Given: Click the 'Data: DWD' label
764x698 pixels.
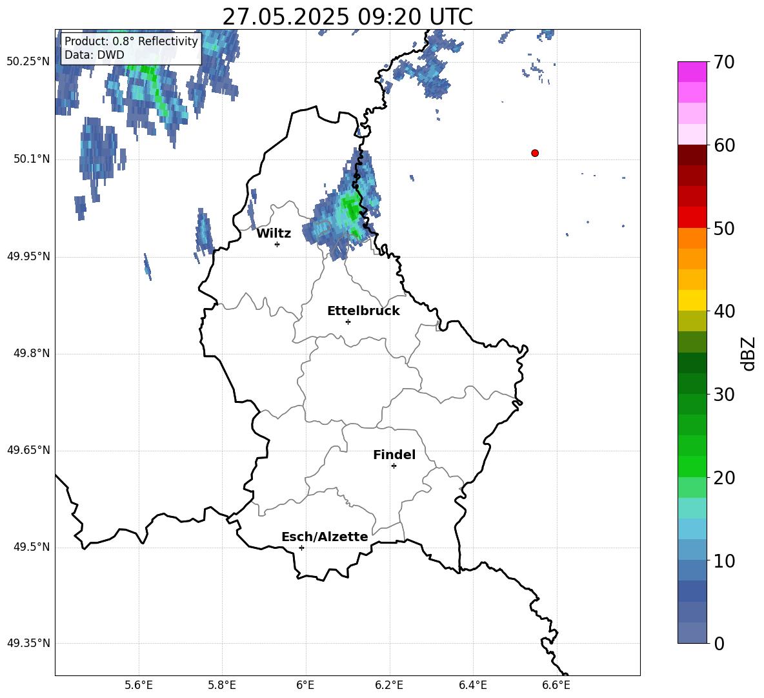Looking at the screenshot, I should coord(94,55).
